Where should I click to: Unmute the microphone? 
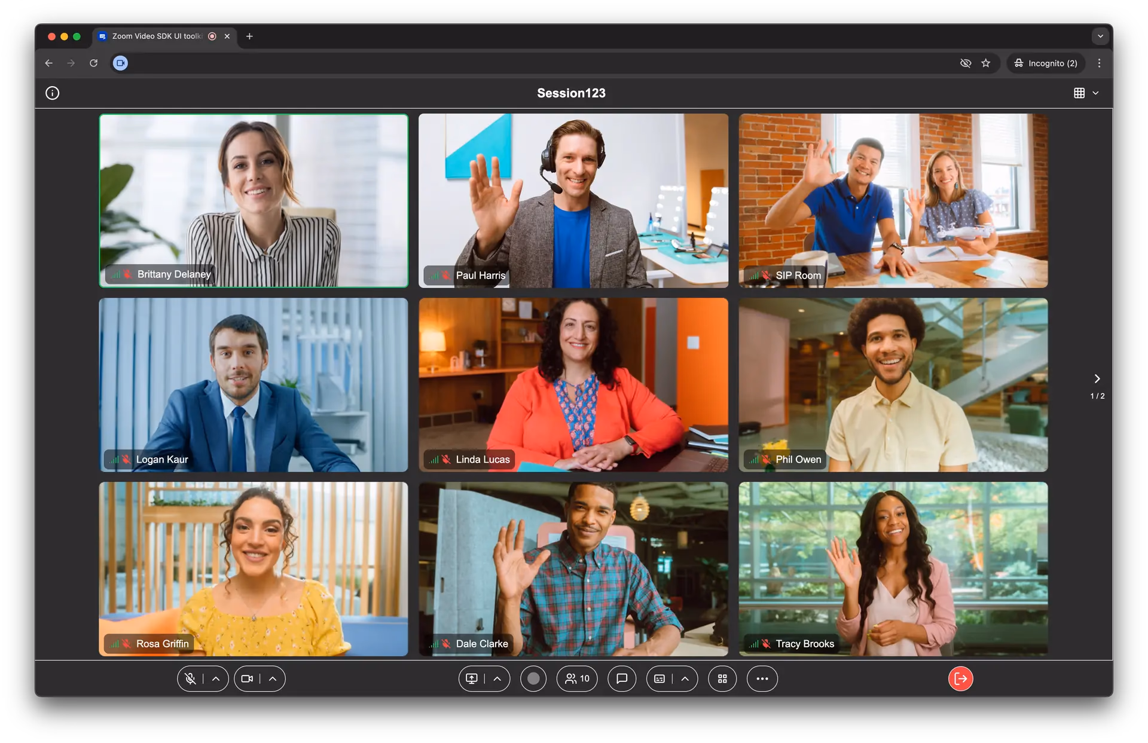[x=190, y=678]
